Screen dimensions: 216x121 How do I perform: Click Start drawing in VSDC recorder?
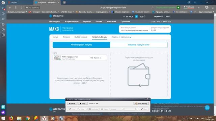(x=141, y=104)
